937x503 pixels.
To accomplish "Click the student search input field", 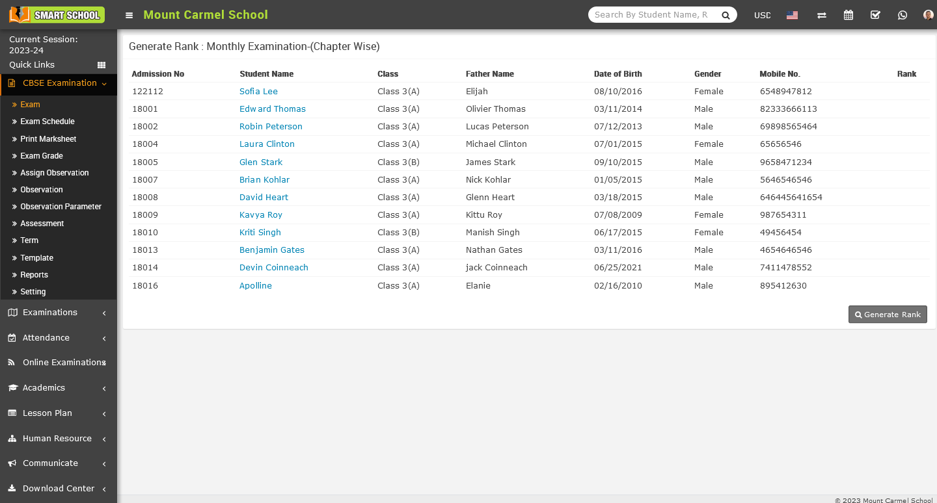I will pyautogui.click(x=651, y=14).
